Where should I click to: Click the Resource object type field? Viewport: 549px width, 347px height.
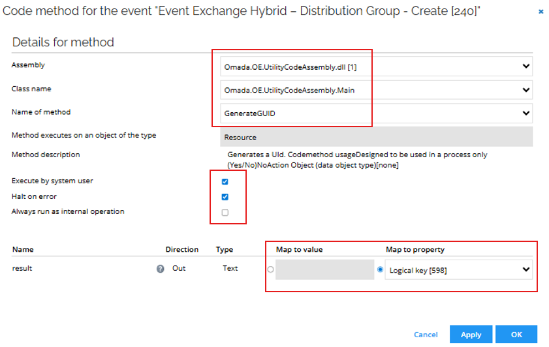377,137
